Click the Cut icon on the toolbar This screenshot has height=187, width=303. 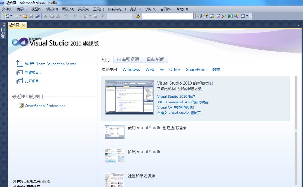coord(45,16)
